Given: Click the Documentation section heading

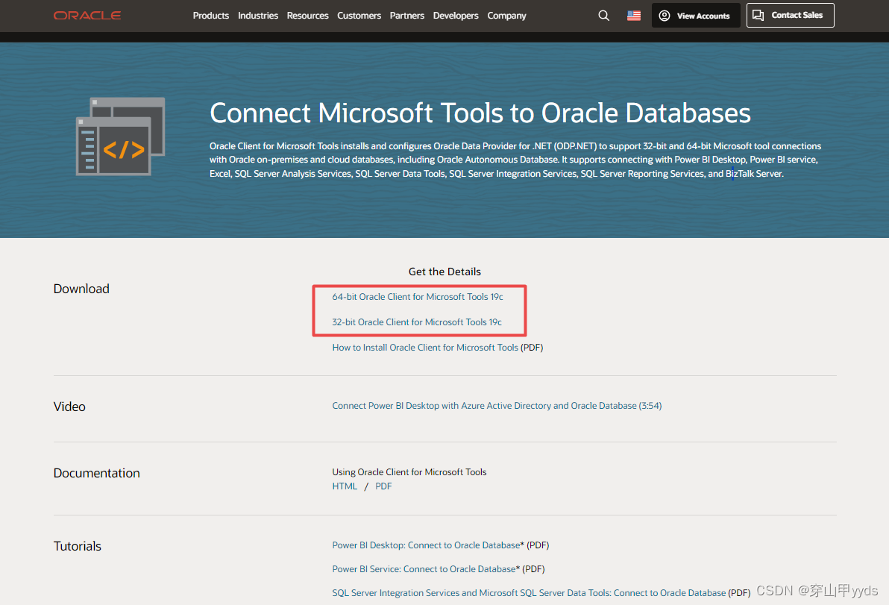Looking at the screenshot, I should (97, 473).
